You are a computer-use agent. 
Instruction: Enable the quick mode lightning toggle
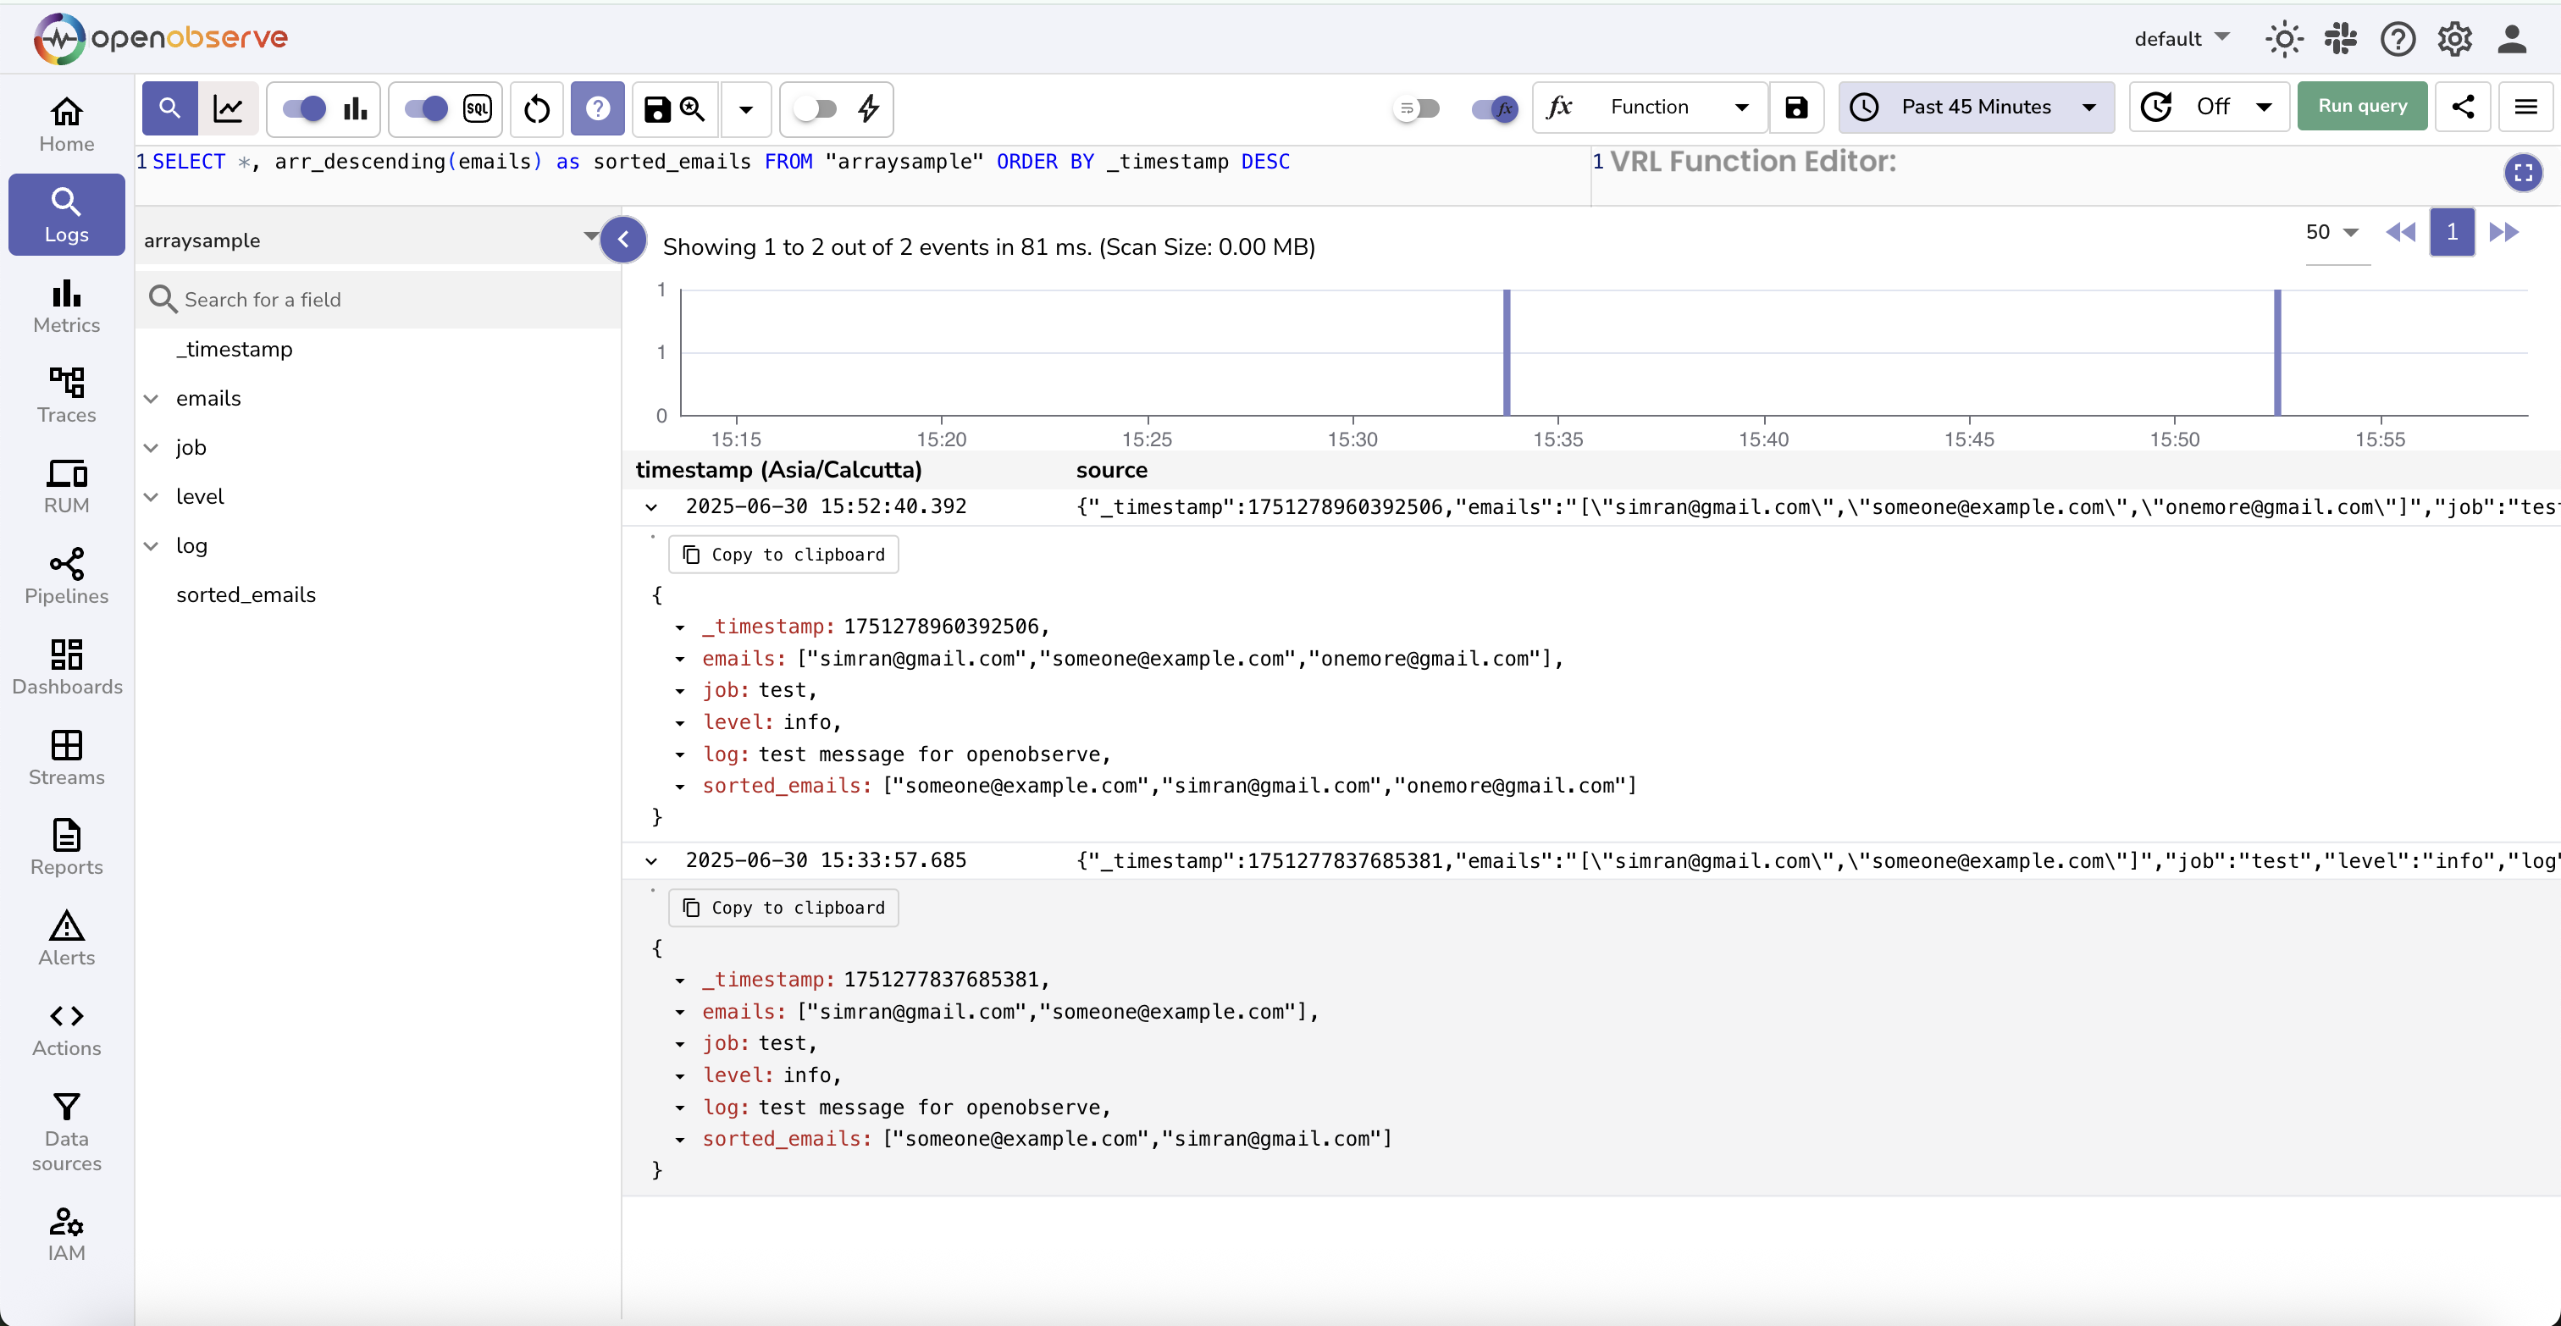coord(816,108)
